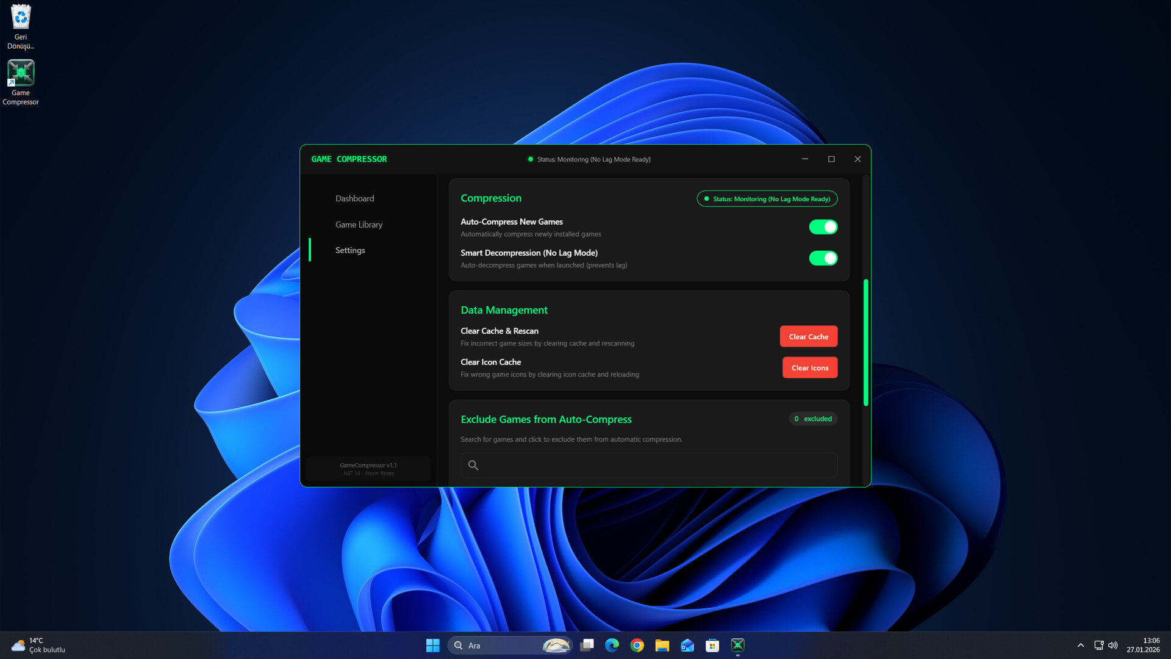Open the Game Library section
This screenshot has height=659, width=1171.
[x=359, y=224]
